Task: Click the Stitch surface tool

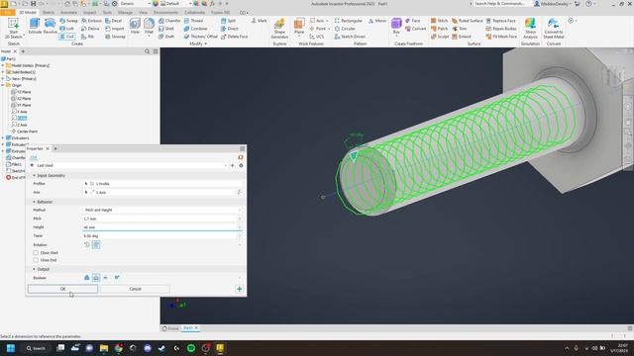Action: pyautogui.click(x=439, y=21)
